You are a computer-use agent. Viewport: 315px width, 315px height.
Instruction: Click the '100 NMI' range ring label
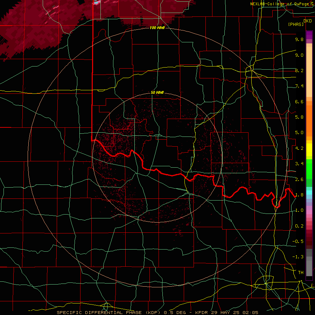157,28
